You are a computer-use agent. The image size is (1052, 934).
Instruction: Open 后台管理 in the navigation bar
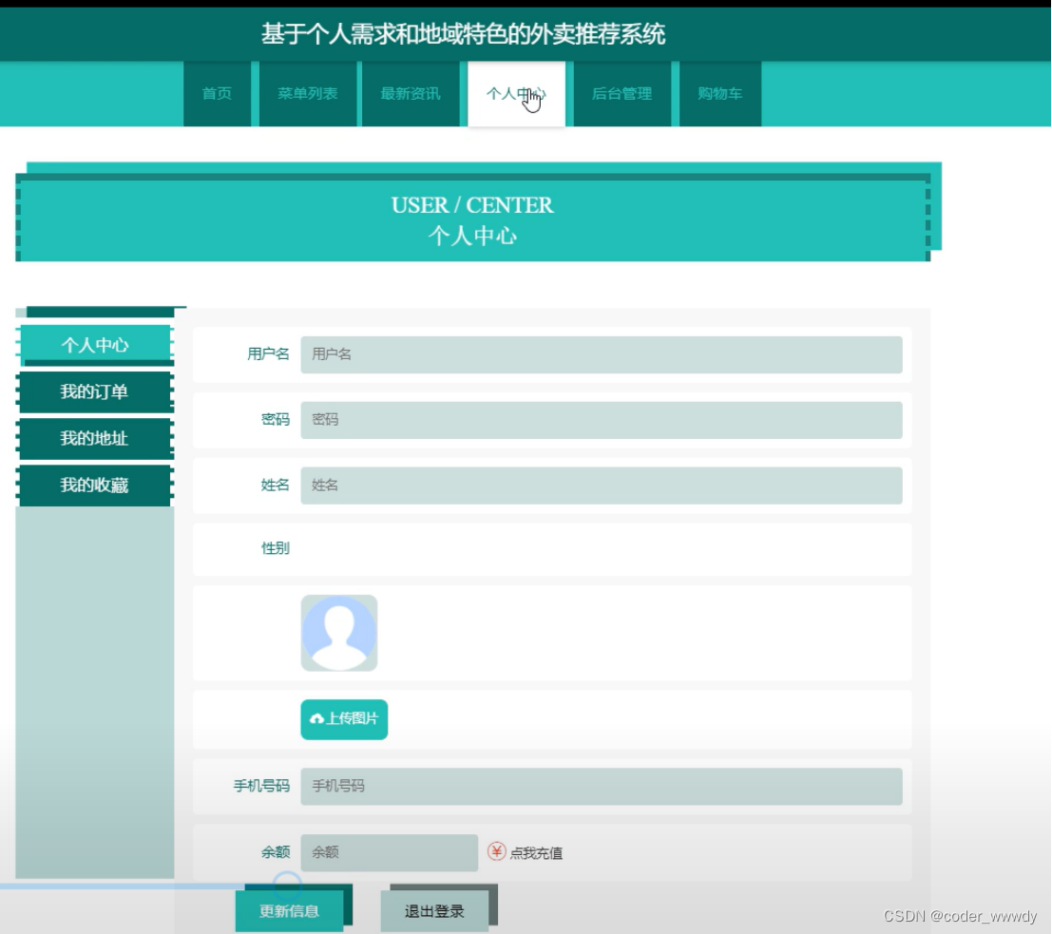point(622,93)
